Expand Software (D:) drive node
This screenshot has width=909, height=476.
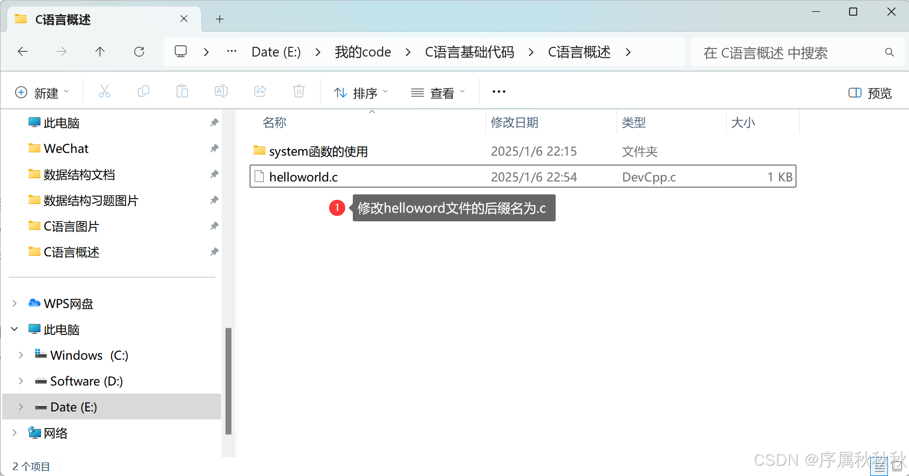(x=21, y=381)
